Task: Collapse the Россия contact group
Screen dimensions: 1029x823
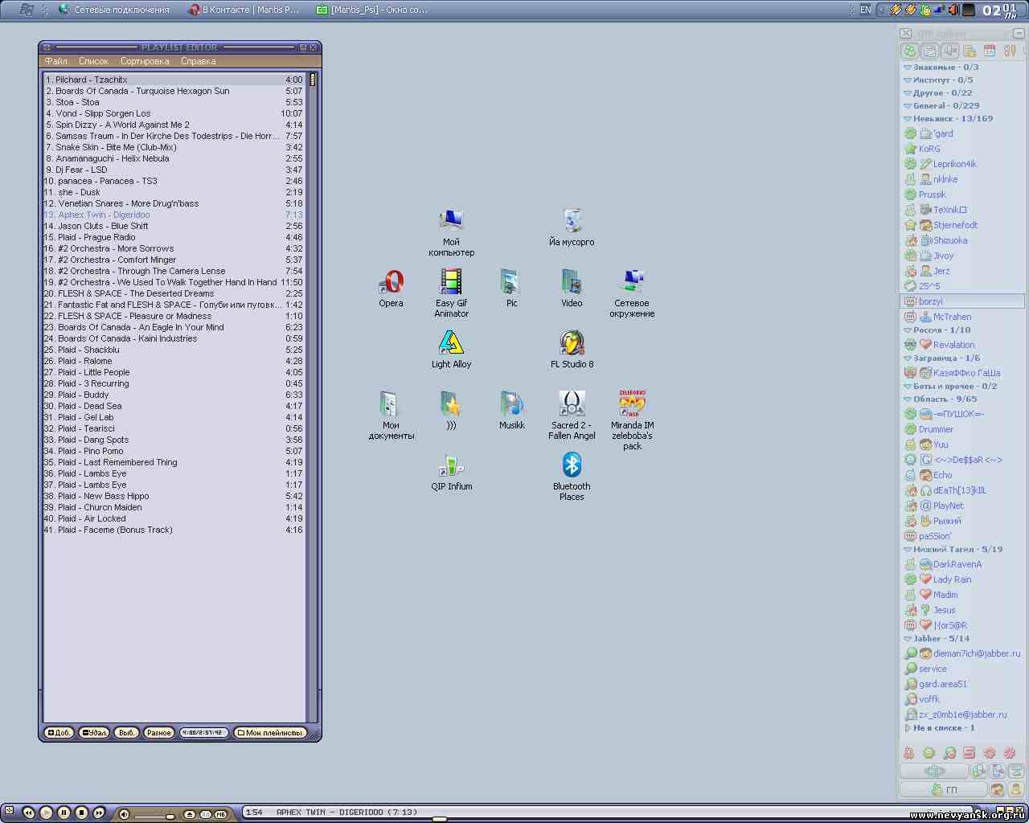Action: pyautogui.click(x=908, y=330)
